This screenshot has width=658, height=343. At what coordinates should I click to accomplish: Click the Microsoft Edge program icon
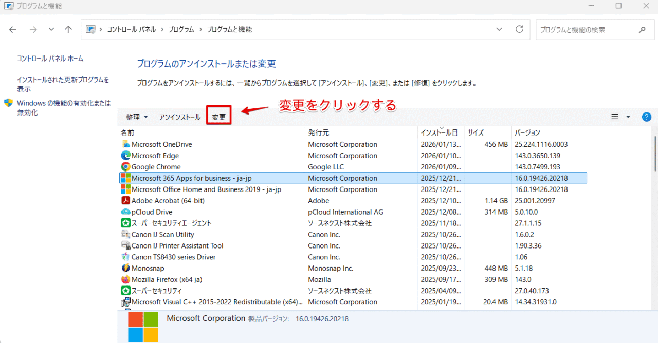pos(125,156)
